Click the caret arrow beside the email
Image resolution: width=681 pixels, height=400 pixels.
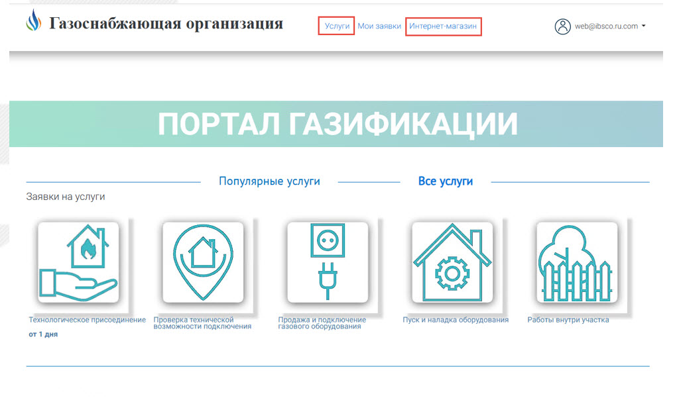644,26
